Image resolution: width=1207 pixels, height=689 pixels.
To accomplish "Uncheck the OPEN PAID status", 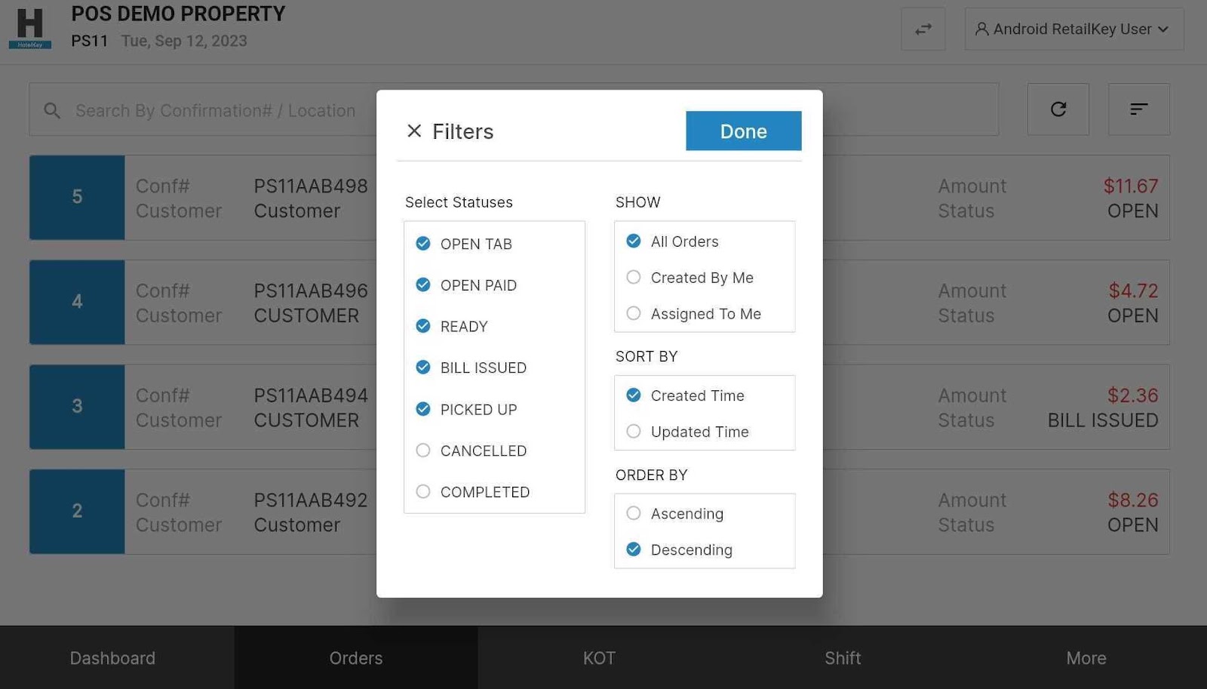I will [423, 285].
